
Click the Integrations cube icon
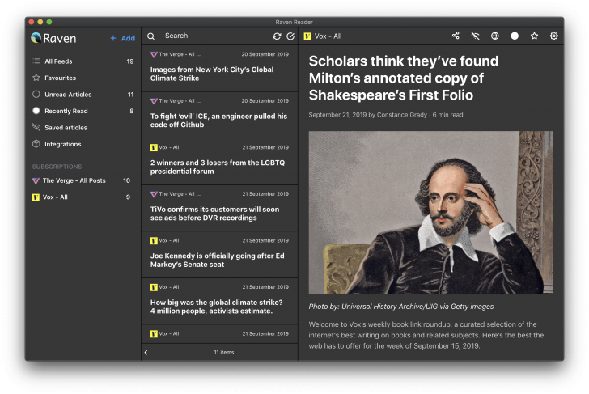click(36, 144)
